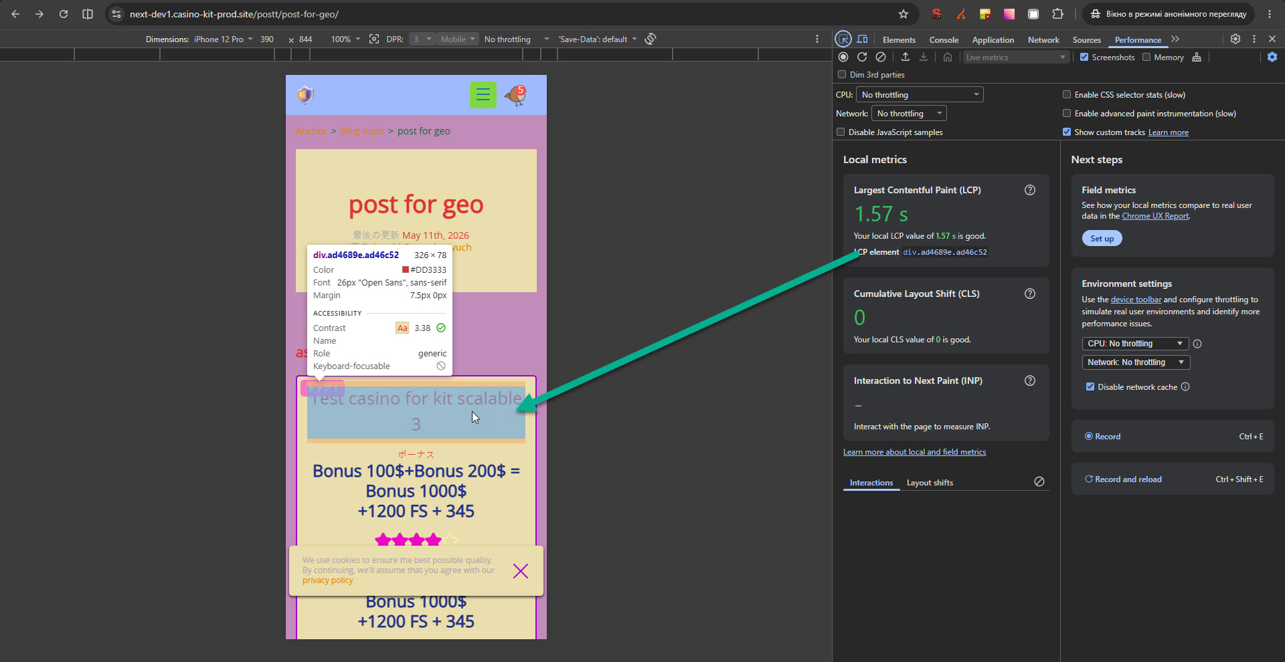Open the device toolbar No throttling dropdown
Screen dimensions: 1285x662
click(x=516, y=39)
